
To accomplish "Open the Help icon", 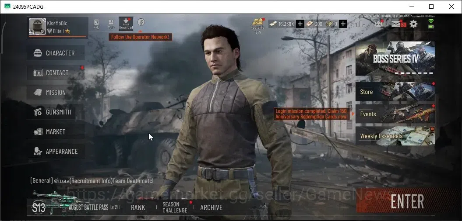I will (x=96, y=24).
